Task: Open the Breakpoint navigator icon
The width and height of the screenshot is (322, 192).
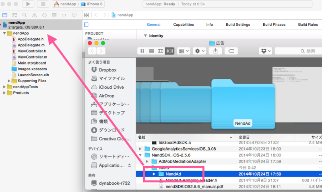Action: pyautogui.click(x=64, y=15)
